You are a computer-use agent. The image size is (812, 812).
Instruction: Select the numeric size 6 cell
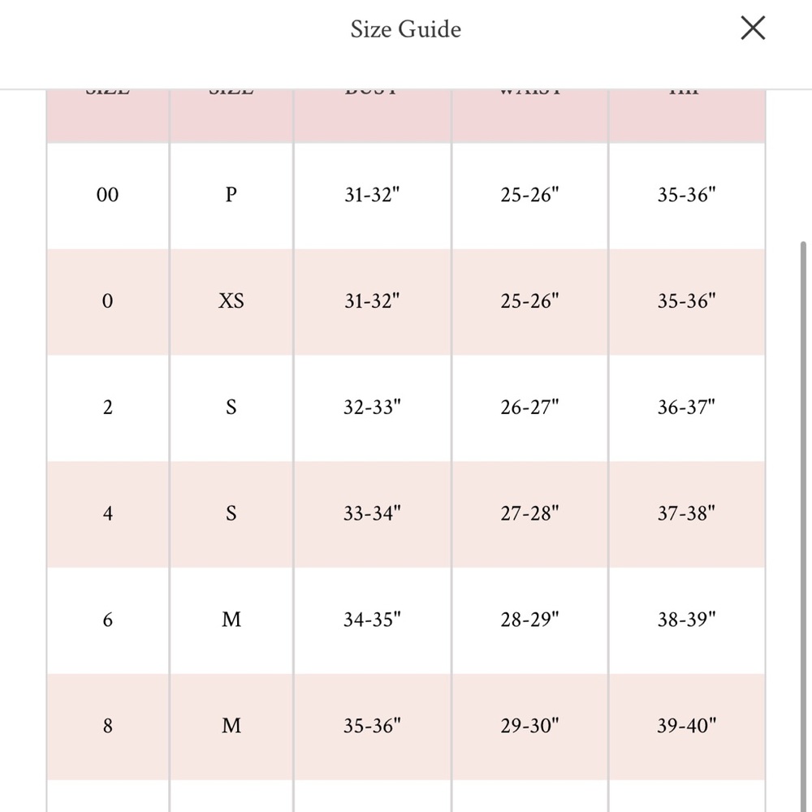[107, 620]
